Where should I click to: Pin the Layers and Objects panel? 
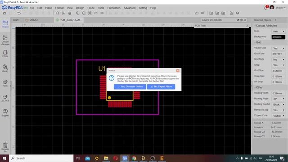[x=238, y=20]
